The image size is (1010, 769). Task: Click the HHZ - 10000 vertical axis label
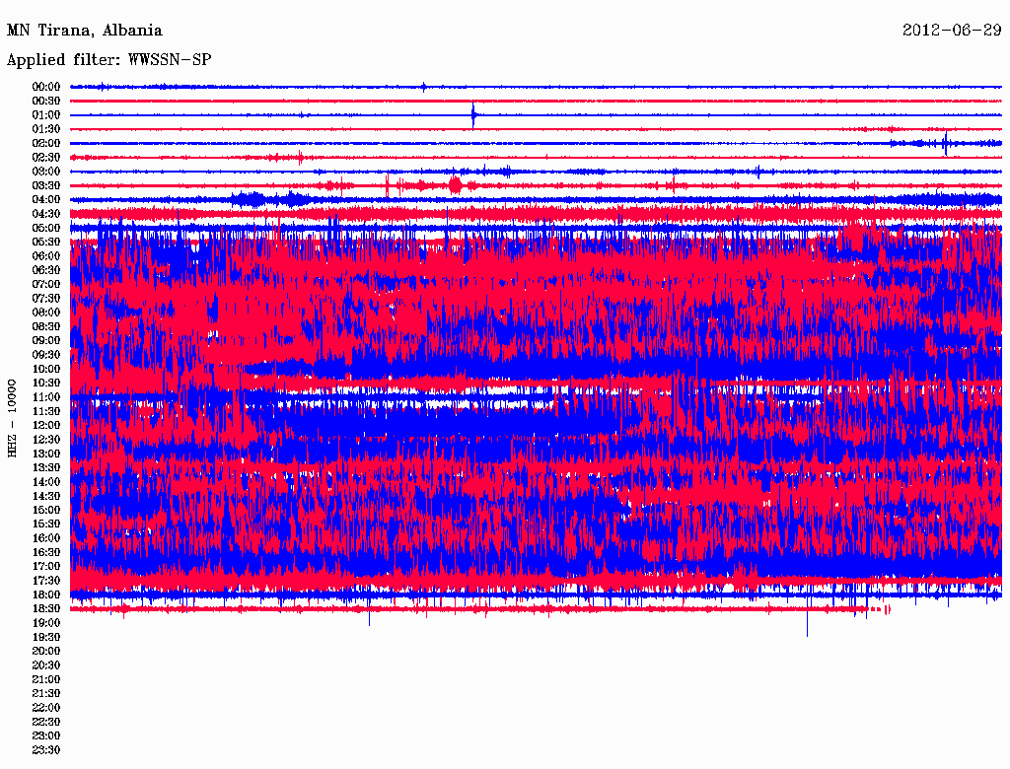click(x=13, y=417)
